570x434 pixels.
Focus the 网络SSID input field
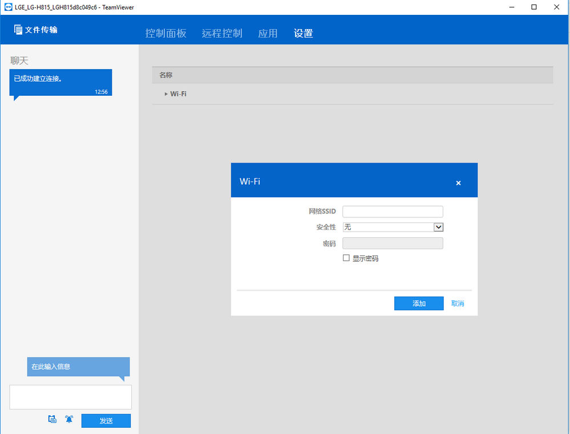[x=393, y=212]
